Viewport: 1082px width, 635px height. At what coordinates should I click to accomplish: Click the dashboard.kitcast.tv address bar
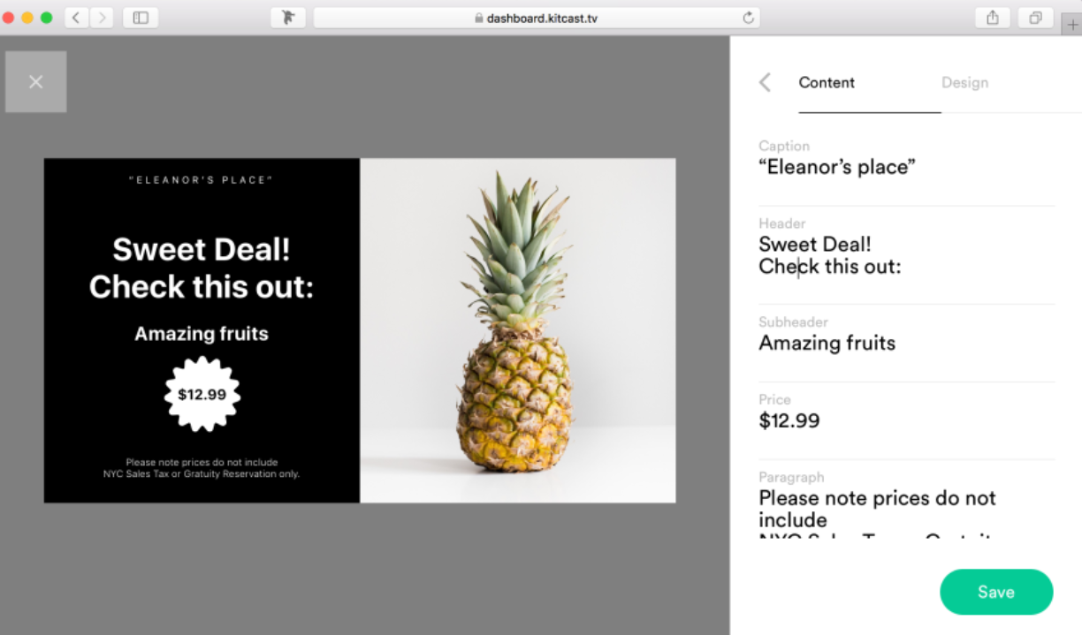(537, 18)
